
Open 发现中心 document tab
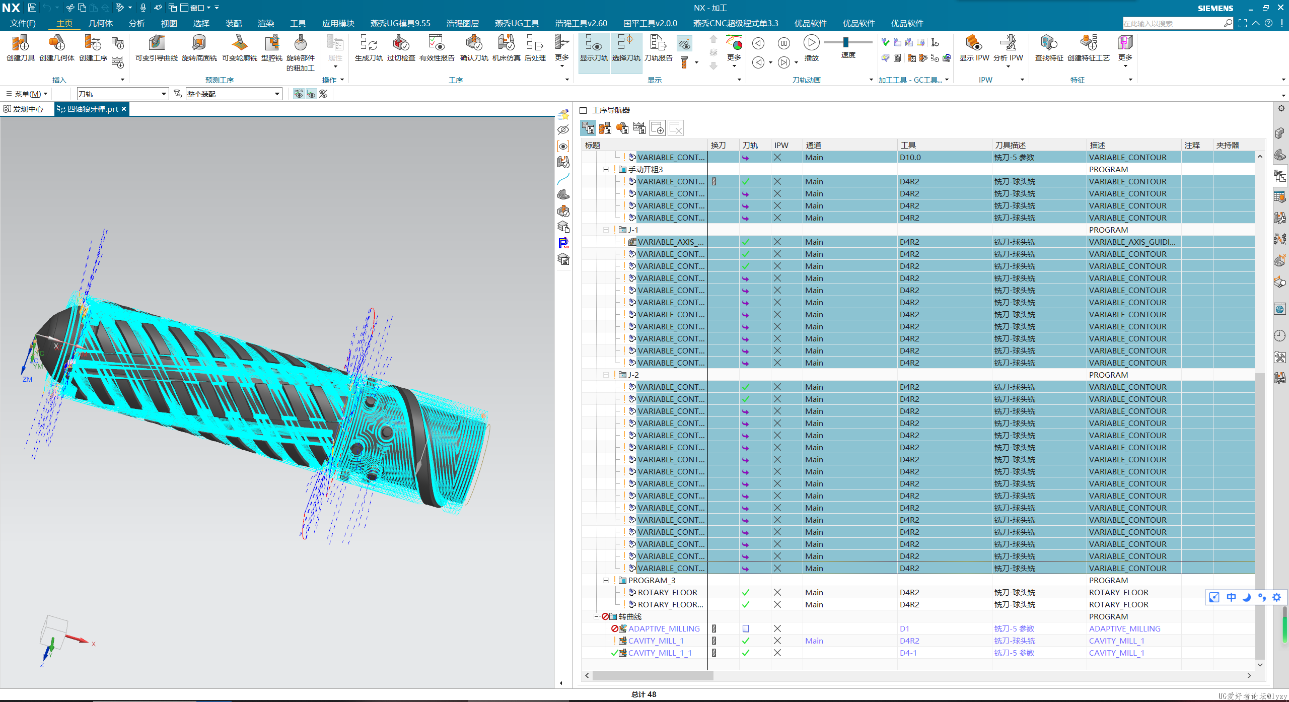click(x=24, y=109)
